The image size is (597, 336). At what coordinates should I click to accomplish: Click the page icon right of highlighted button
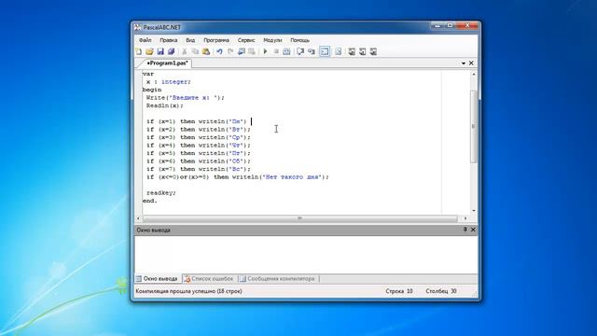338,51
